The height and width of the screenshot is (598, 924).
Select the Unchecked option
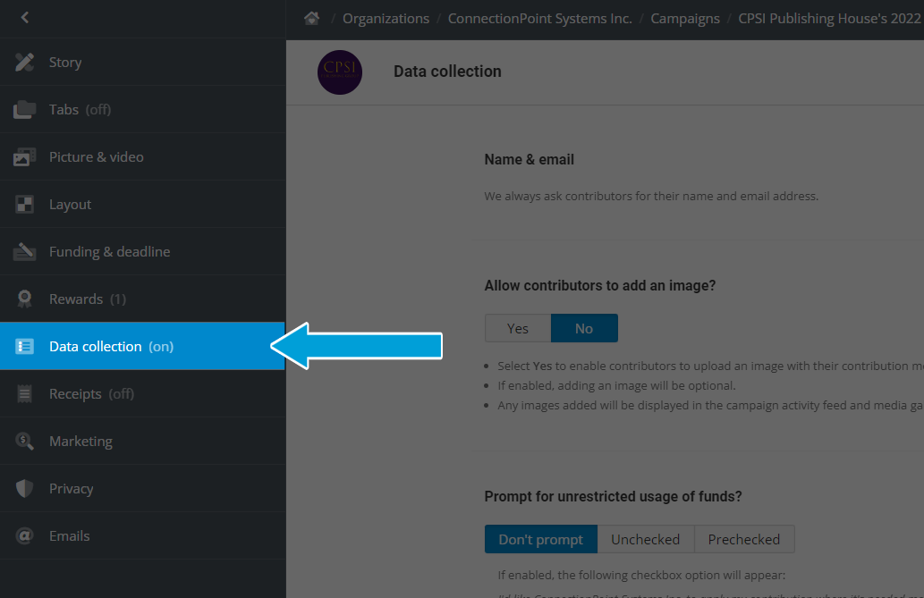pos(645,539)
